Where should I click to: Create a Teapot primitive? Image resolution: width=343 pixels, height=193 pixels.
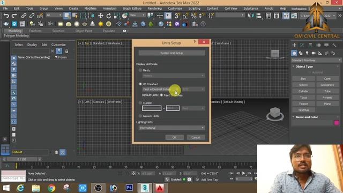click(303, 103)
